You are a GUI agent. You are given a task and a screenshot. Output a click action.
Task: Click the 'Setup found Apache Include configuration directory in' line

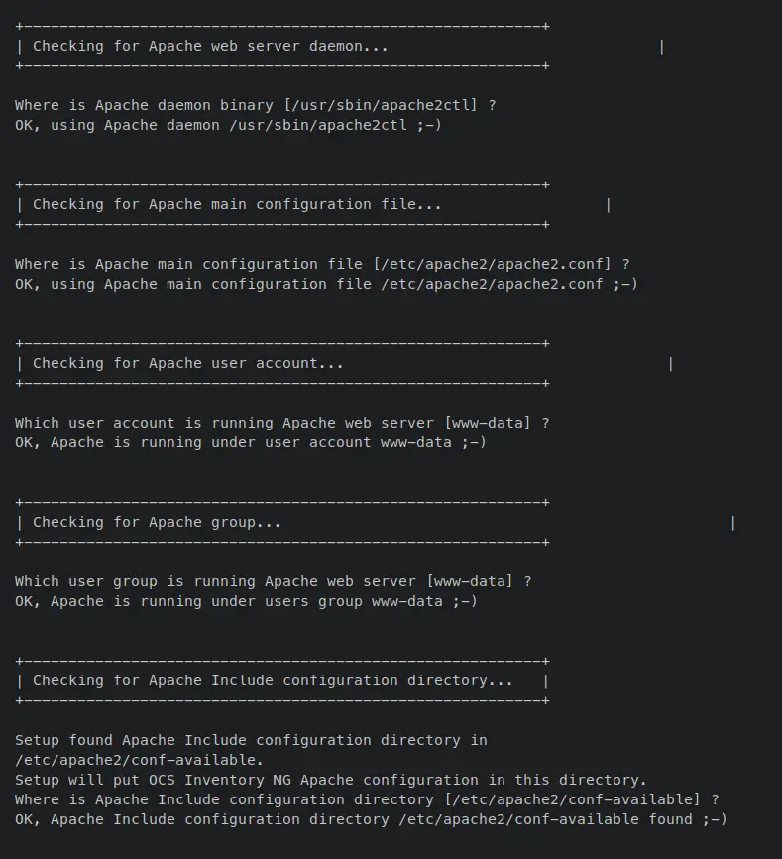pyautogui.click(x=251, y=741)
